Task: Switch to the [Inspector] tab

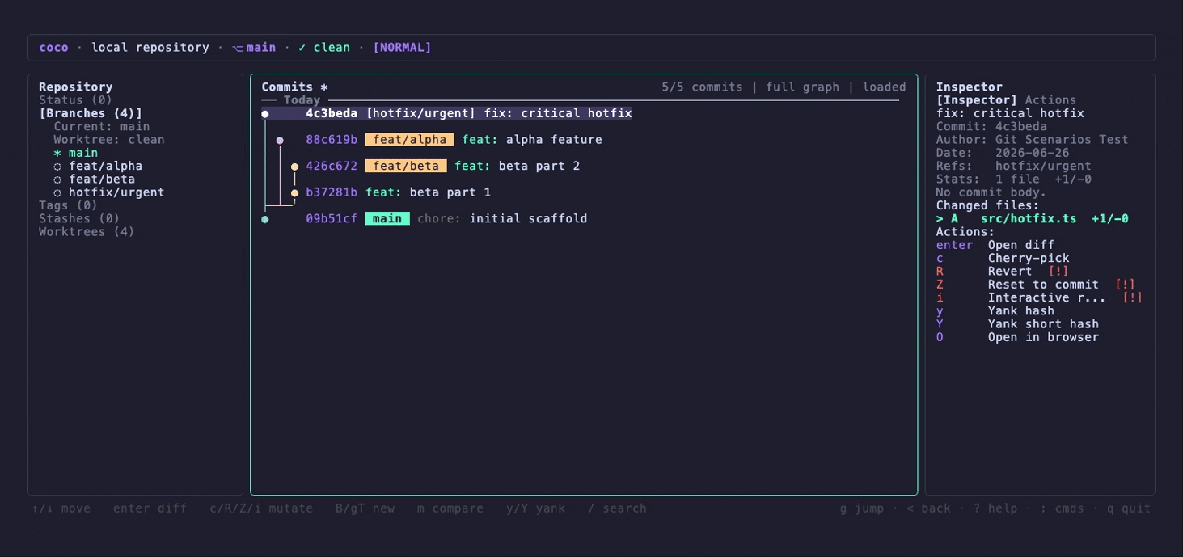Action: (x=977, y=100)
